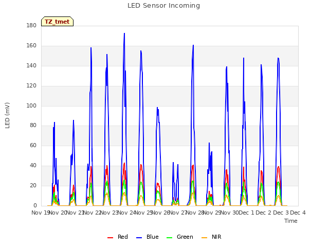Viewport: 329px width, 247px height.
Task: Click the NIR legend label
Action: 216,237
